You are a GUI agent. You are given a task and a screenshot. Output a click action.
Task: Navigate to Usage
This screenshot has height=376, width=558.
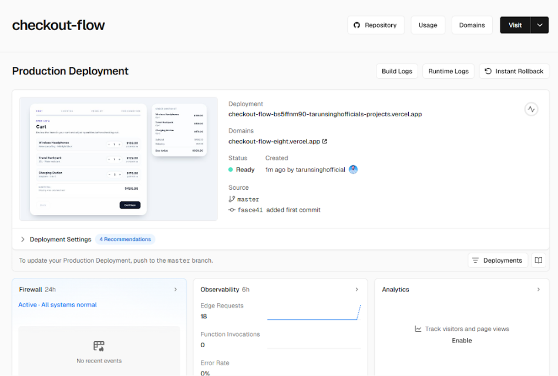tap(428, 25)
